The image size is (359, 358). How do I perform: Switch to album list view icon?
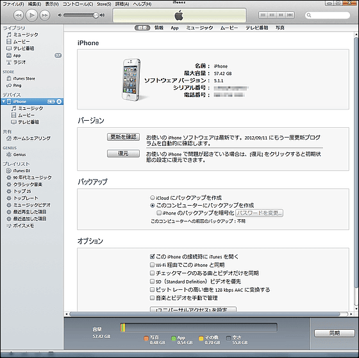tap(272, 15)
